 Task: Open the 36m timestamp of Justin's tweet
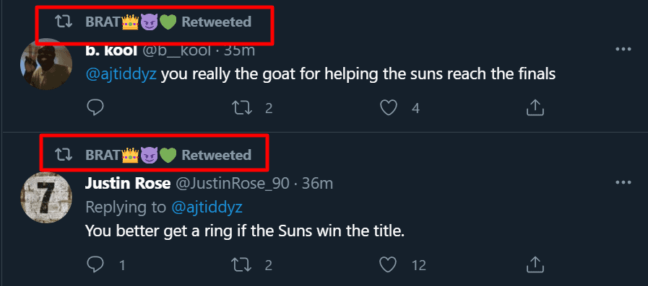[x=317, y=184]
